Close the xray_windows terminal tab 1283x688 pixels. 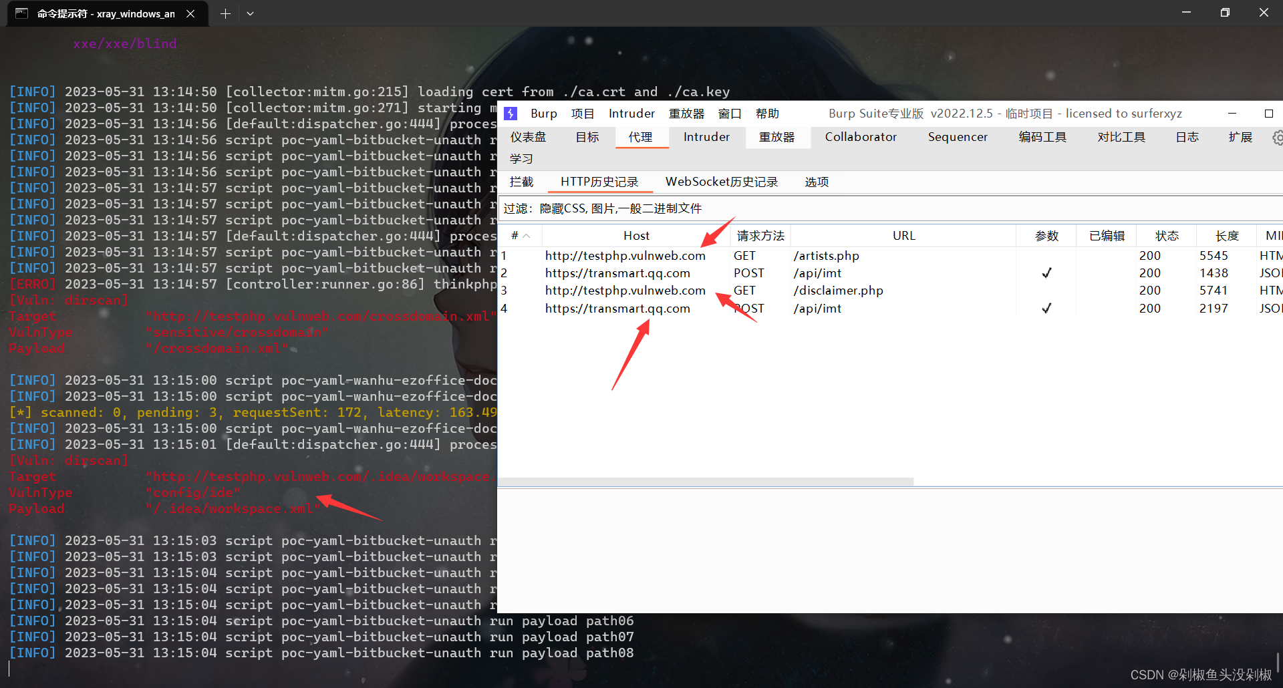(190, 13)
